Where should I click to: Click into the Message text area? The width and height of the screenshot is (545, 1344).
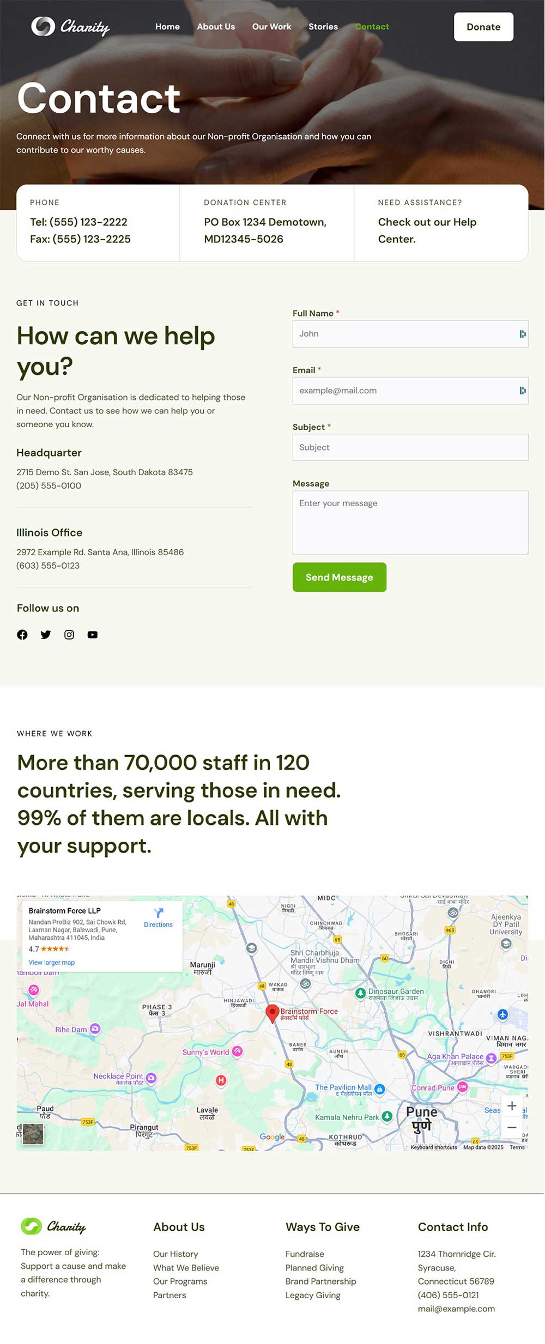click(410, 523)
